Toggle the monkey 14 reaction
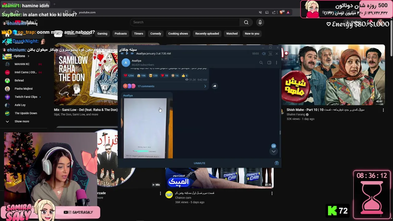The width and height of the screenshot is (393, 221). pyautogui.click(x=175, y=76)
